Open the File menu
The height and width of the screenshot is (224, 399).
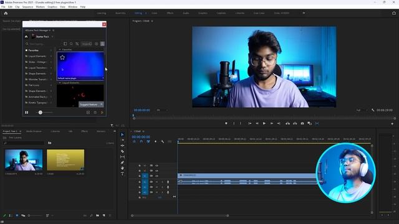[x=3, y=7]
